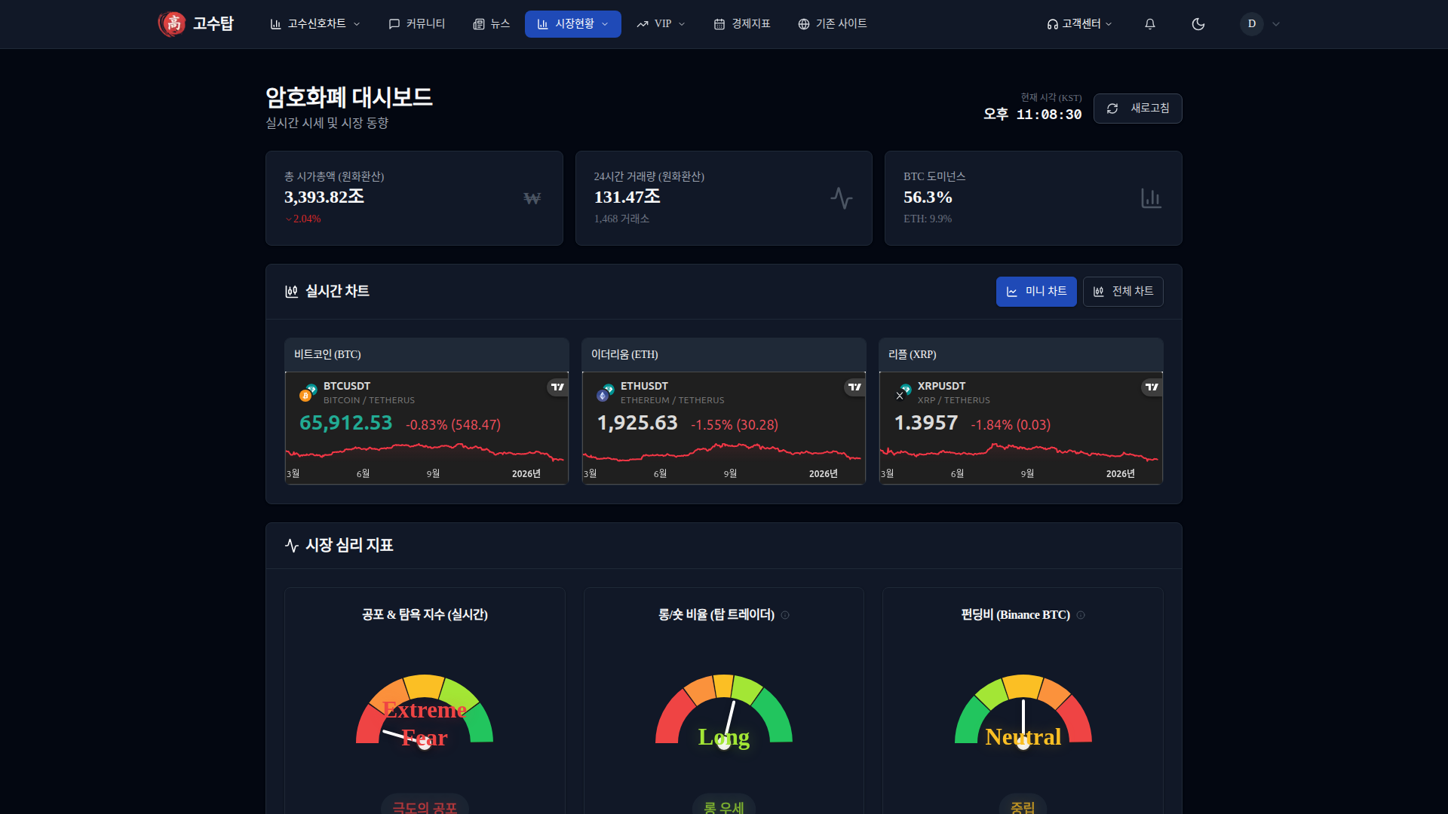Click the red 고수탑 logo icon
The image size is (1448, 814).
tap(173, 24)
